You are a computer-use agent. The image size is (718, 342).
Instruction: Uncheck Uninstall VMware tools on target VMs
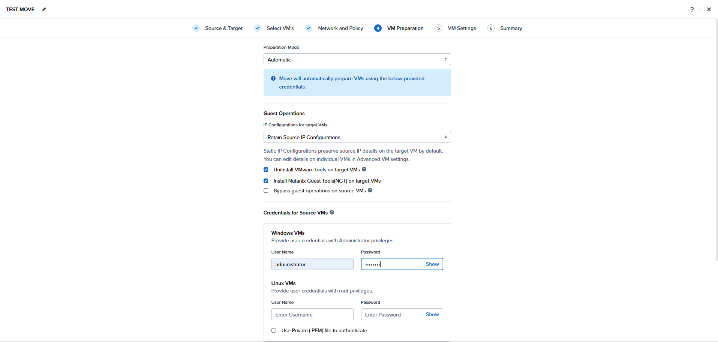point(266,169)
